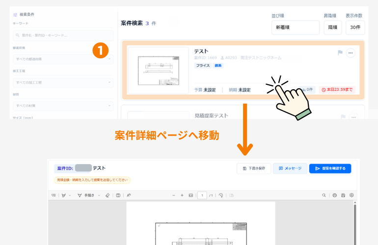Select the eraser tool in viewer toolbar
This screenshot has height=245, width=378.
(108, 196)
